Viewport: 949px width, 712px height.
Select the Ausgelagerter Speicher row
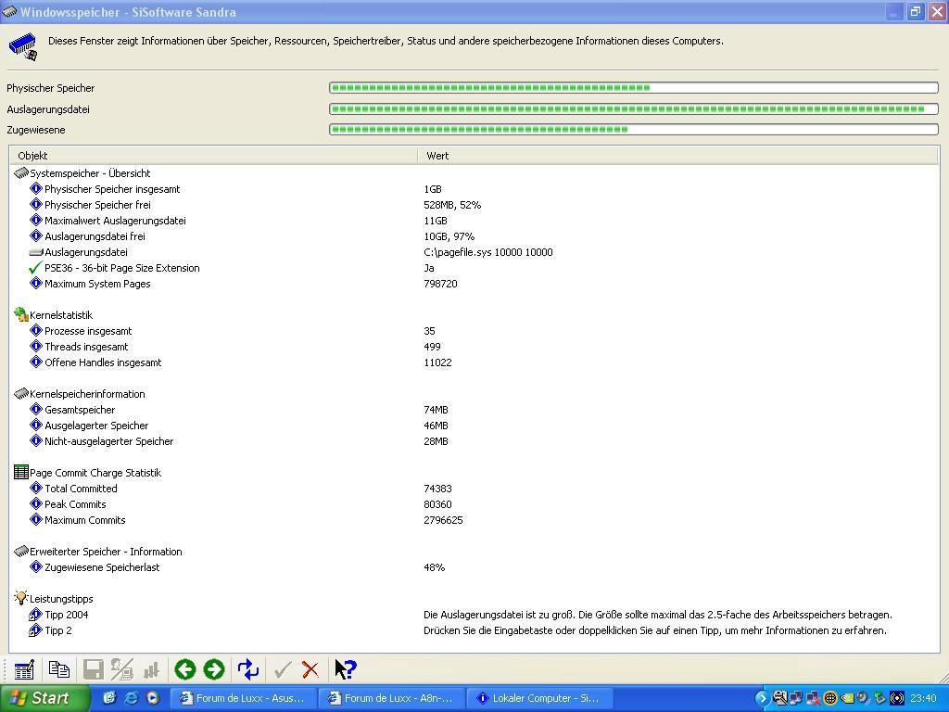[x=474, y=425]
